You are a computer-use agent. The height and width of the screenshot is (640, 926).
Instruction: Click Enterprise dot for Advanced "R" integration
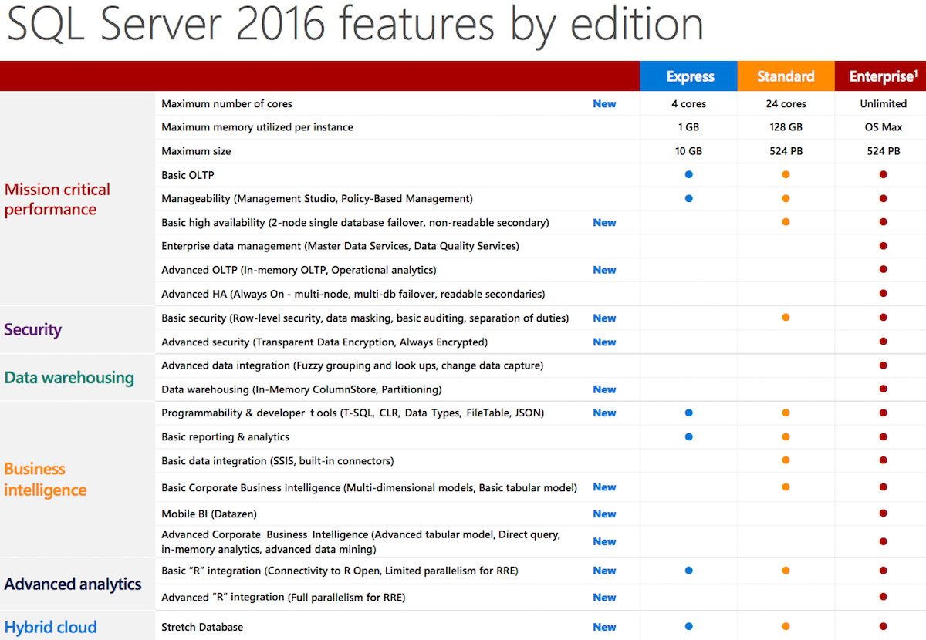[883, 597]
